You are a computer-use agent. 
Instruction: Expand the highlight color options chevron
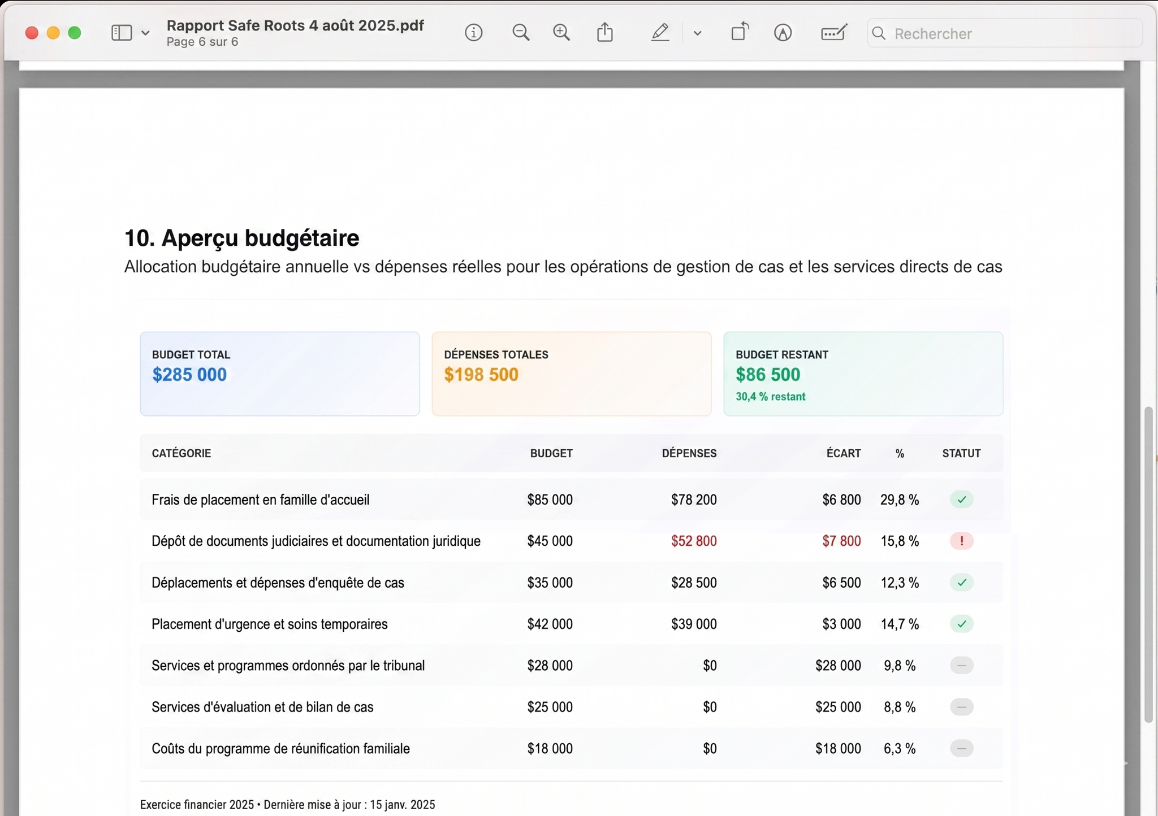[697, 33]
